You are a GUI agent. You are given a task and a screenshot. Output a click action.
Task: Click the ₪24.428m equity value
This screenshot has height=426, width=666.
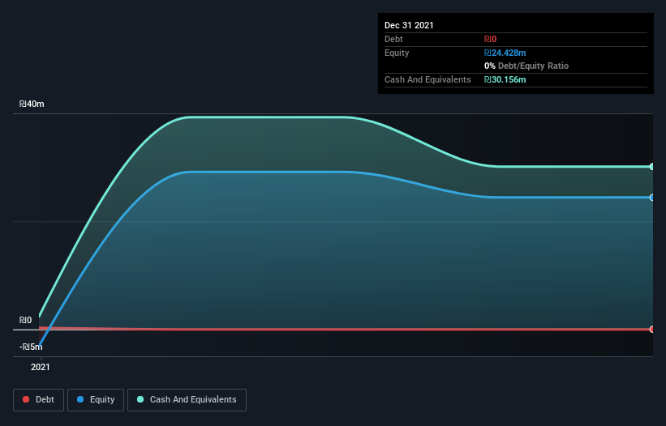(505, 53)
